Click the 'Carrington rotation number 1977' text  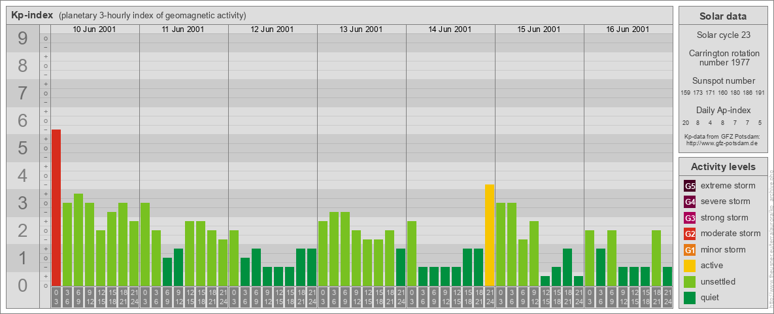point(723,58)
